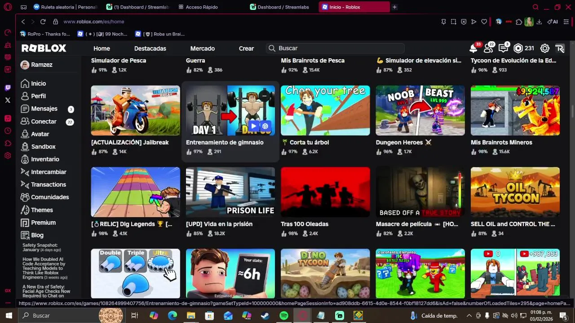Open a new browser tab
The image size is (575, 323).
click(394, 7)
